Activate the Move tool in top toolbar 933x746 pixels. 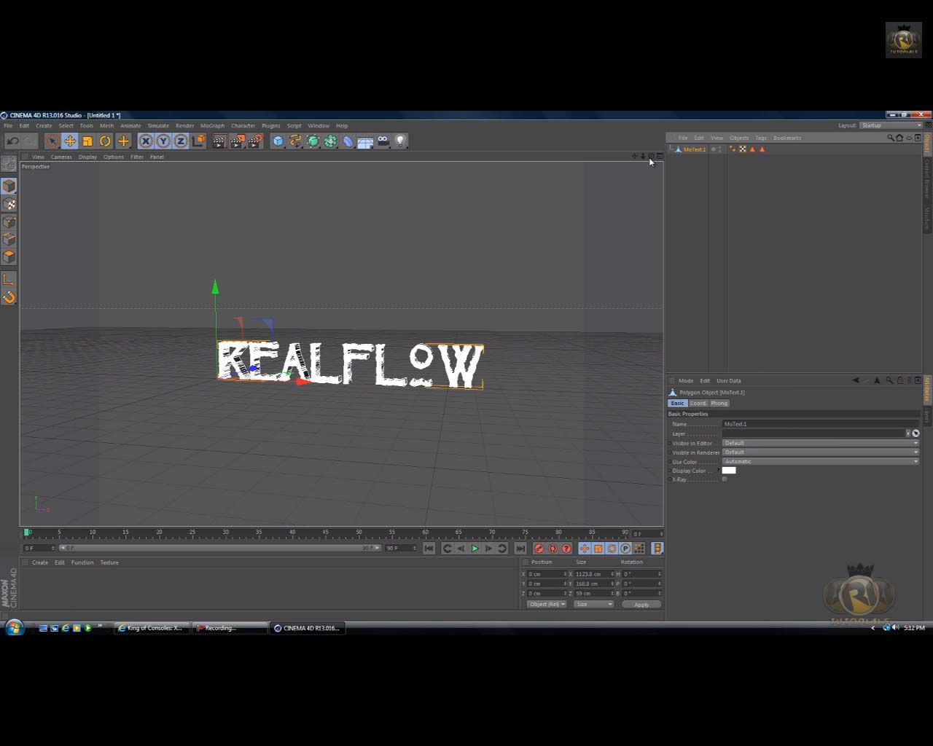pyautogui.click(x=70, y=141)
